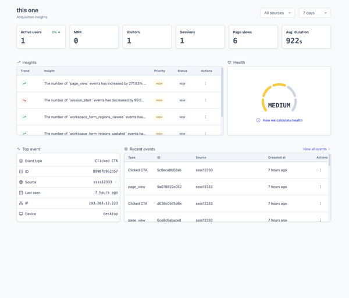This screenshot has height=298, width=349.
Task: Open actions menu for the session_start insight
Action: (205, 100)
